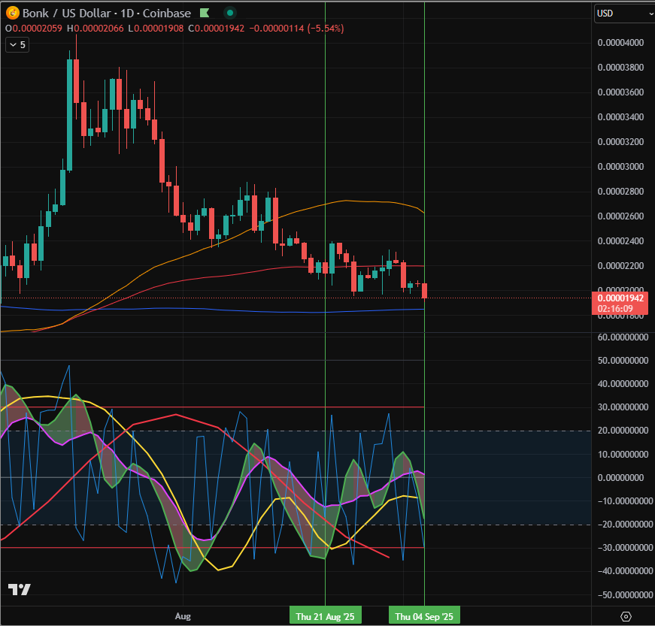Click the 0.00002400 price axis label
This screenshot has height=626, width=655.
[x=620, y=241]
